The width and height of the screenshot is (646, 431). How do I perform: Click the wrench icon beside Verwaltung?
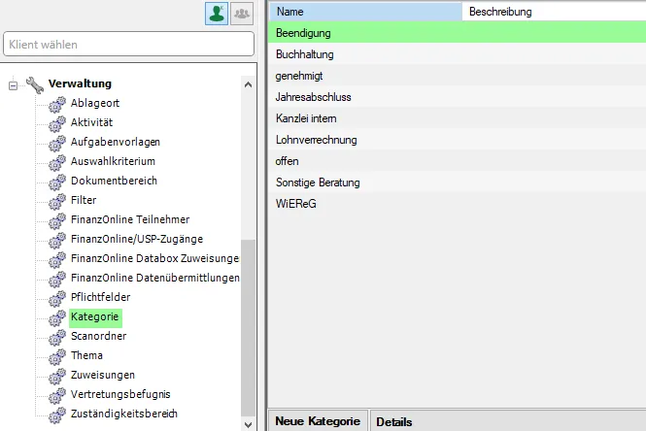(35, 84)
